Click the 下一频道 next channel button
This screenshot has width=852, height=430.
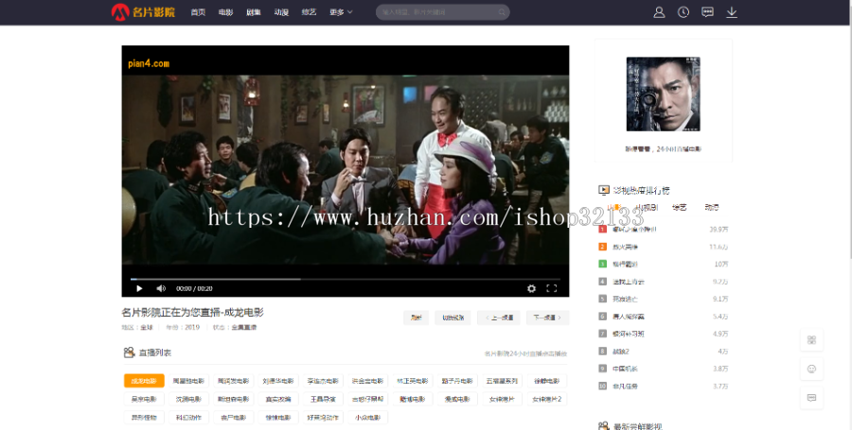[547, 318]
